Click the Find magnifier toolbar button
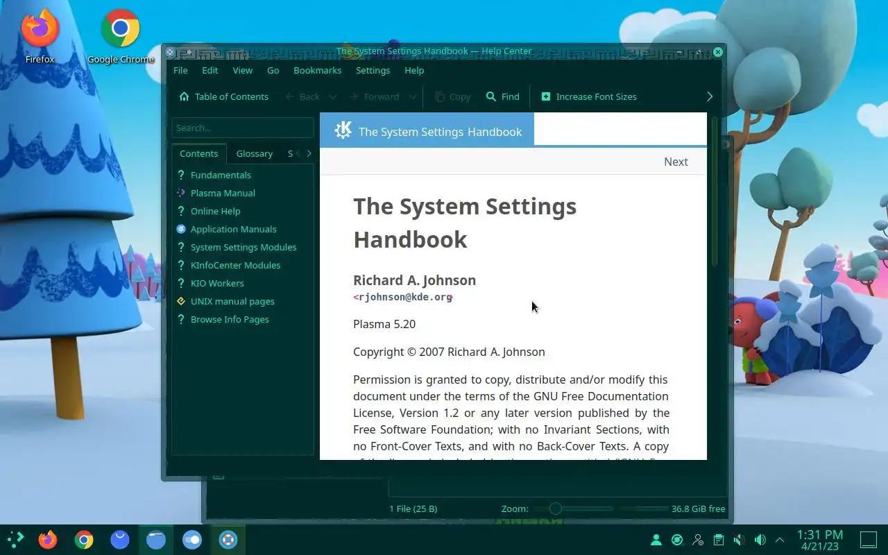The height and width of the screenshot is (555, 888). pyautogui.click(x=503, y=96)
